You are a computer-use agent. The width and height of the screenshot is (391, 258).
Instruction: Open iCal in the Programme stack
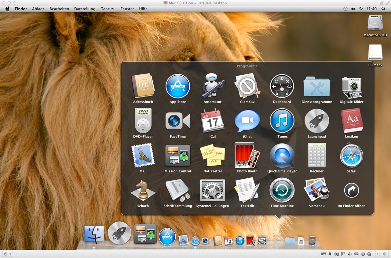[x=213, y=121]
